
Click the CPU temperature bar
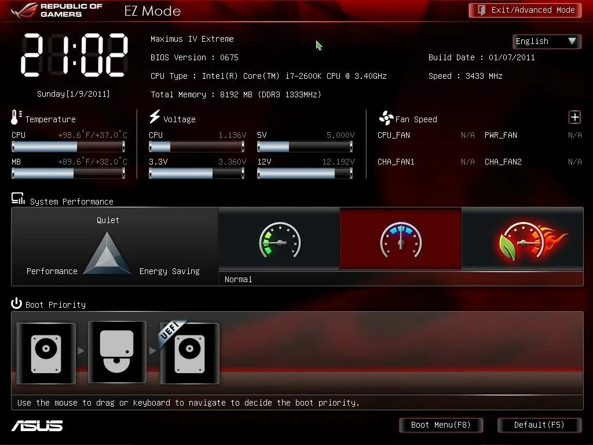(x=68, y=147)
